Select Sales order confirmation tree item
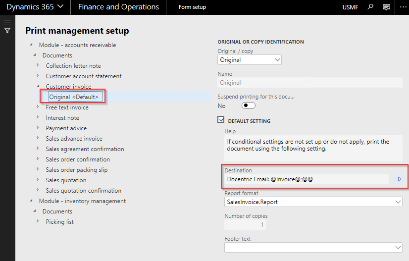The height and width of the screenshot is (261, 409). (78, 159)
